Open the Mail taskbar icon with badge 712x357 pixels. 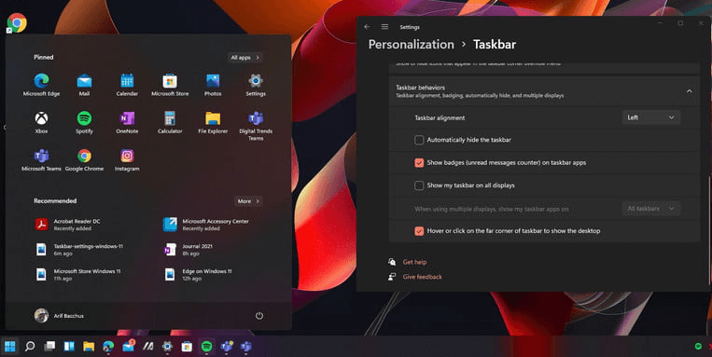(129, 346)
